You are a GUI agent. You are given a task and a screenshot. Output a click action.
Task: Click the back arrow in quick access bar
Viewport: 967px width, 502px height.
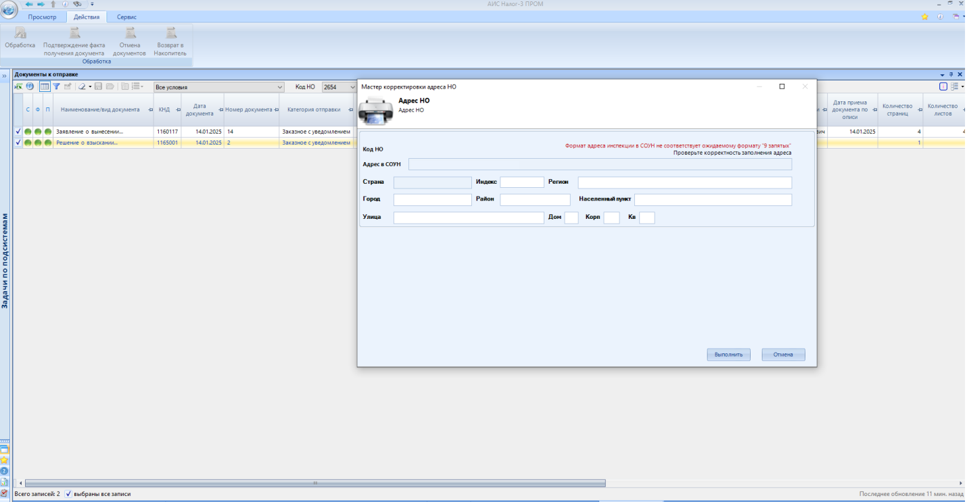pos(29,4)
